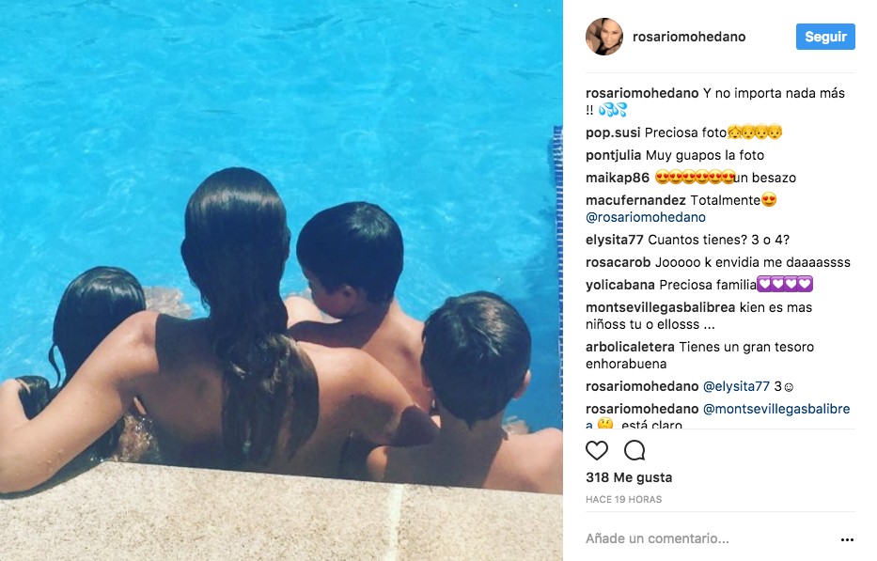
Task: Open the montsevillegasbalibrea commenter profile
Action: pos(660,307)
